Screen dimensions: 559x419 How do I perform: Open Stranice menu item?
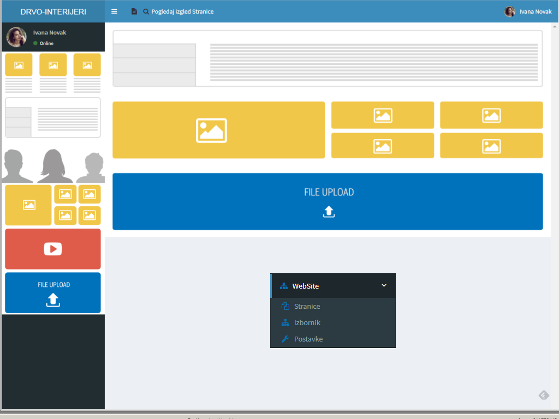(307, 306)
